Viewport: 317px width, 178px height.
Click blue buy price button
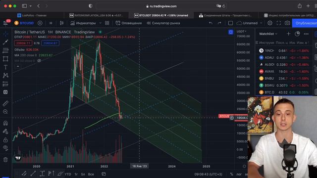pyautogui.click(x=51, y=43)
